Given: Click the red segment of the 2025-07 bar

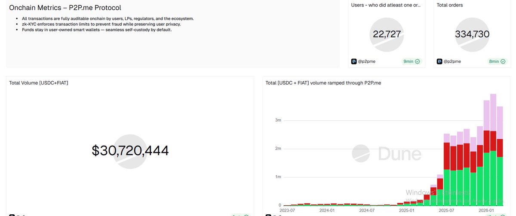Looking at the screenshot, I should [447, 156].
